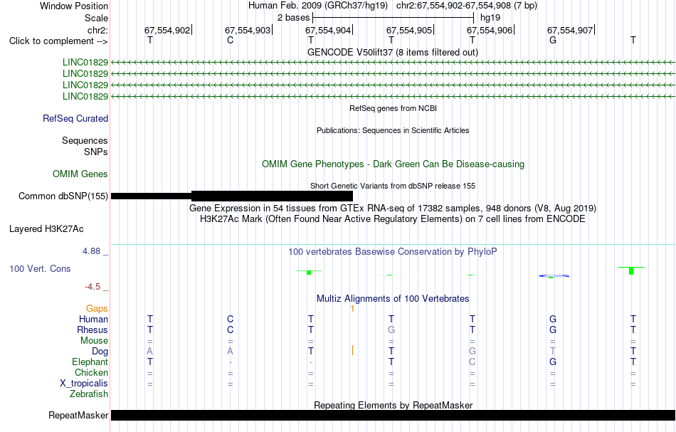Click the OMIM Genes track label

(80, 174)
